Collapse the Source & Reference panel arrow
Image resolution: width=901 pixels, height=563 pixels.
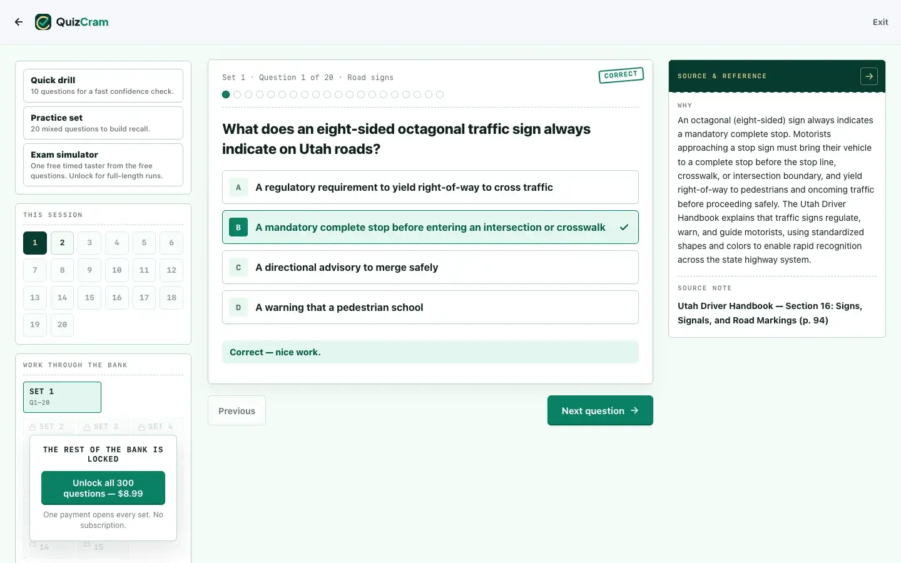click(869, 76)
